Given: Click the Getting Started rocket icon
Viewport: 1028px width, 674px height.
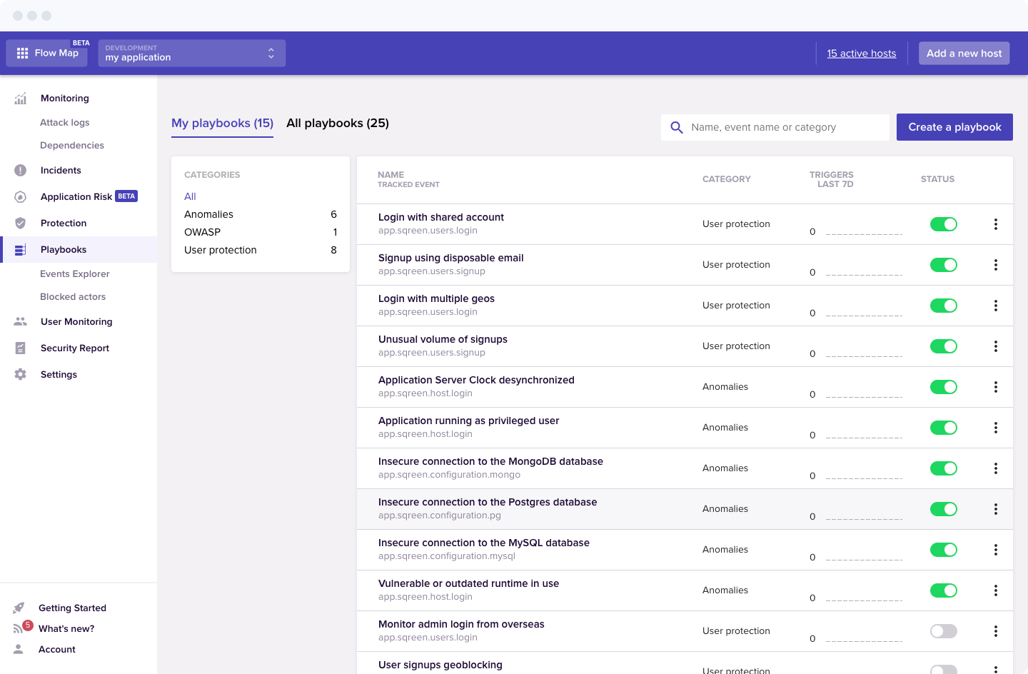Looking at the screenshot, I should click(19, 608).
